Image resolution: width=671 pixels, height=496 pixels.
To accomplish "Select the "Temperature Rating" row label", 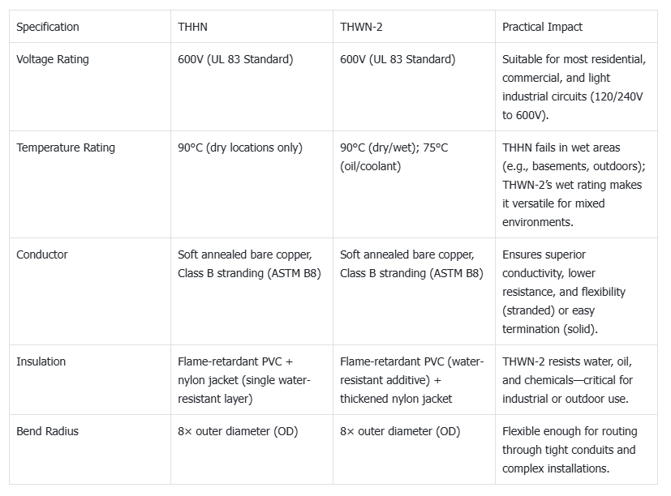I will pos(66,148).
